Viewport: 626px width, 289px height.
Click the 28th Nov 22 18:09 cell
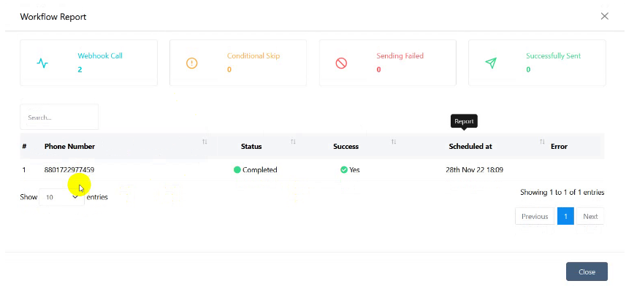[x=474, y=170]
